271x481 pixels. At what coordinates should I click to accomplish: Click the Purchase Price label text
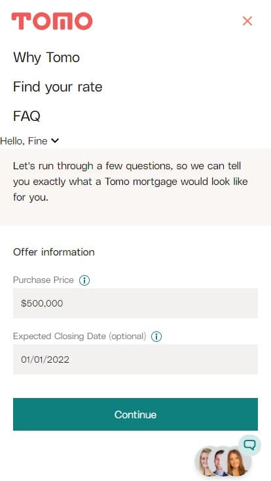click(43, 280)
